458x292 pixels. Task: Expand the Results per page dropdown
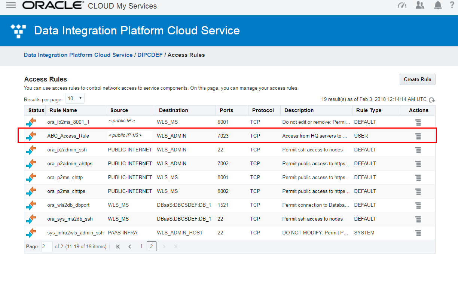click(x=75, y=98)
